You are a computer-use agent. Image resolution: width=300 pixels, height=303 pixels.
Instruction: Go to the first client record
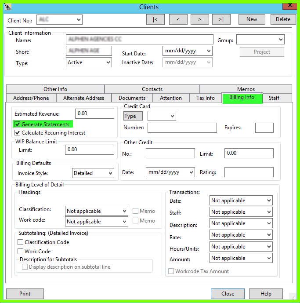[x=155, y=19]
